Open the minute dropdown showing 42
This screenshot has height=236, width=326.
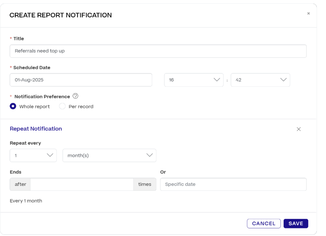(260, 80)
